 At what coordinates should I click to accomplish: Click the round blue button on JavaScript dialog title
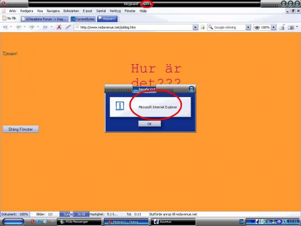(191, 89)
